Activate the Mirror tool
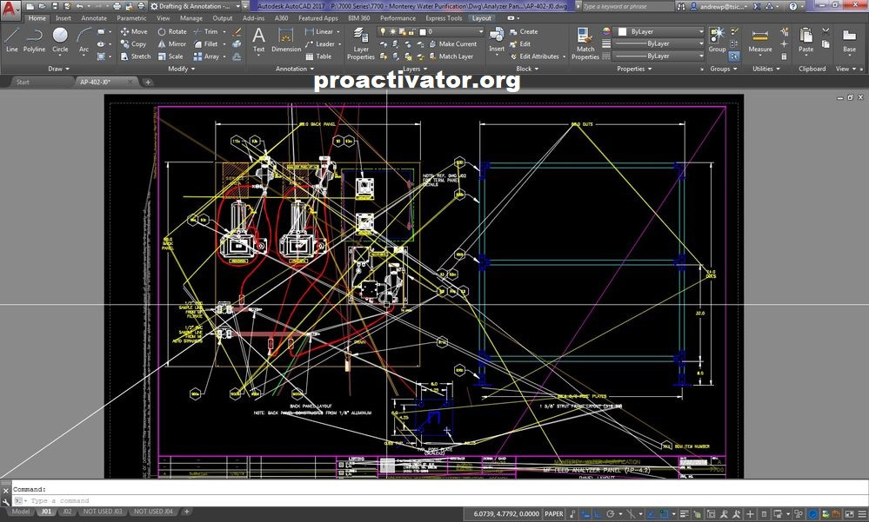 172,43
